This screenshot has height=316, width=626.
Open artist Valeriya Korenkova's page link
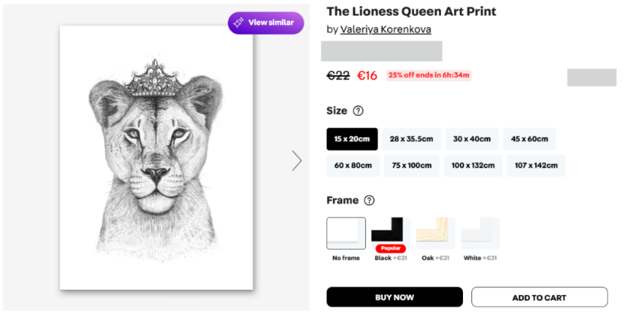click(386, 29)
